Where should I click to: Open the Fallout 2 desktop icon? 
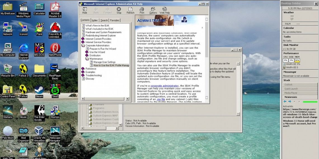click(24, 71)
